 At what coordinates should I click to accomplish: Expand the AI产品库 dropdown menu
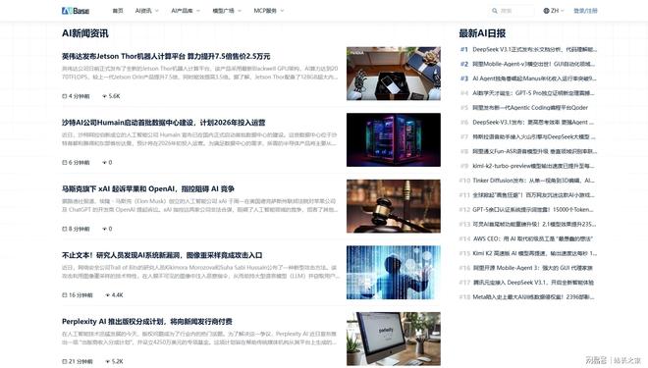(186, 11)
